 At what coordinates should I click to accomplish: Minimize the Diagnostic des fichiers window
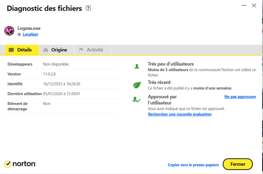(x=243, y=6)
